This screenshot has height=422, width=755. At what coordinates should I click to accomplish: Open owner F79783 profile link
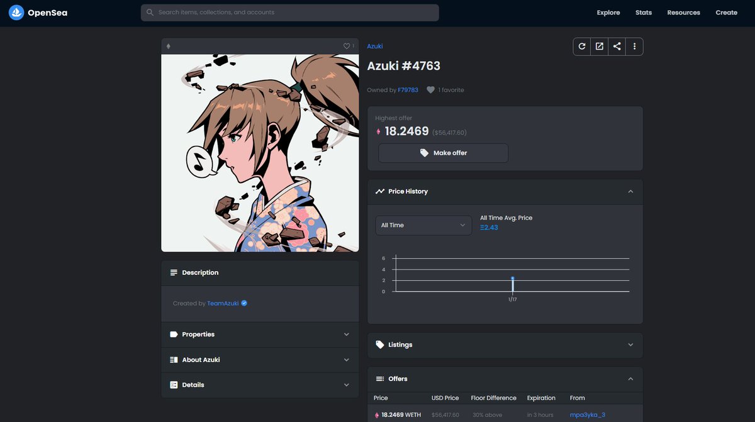[408, 90]
